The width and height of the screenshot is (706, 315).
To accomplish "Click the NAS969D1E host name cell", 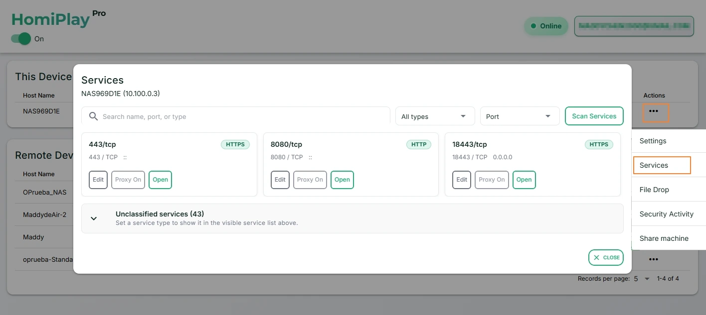I will (41, 111).
